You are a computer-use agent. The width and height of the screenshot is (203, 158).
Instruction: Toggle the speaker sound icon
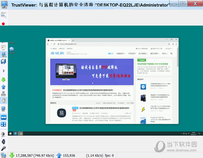tap(3, 141)
